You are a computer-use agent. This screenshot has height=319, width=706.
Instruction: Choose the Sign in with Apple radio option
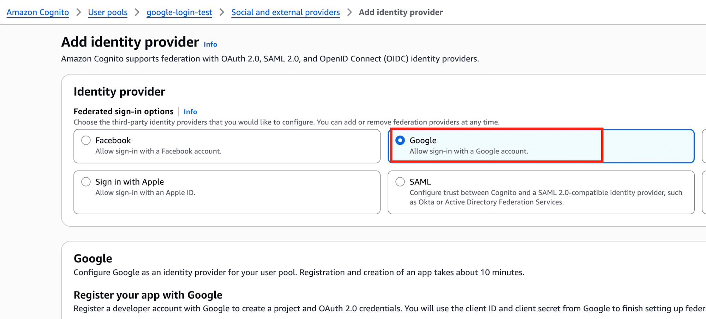click(x=86, y=182)
